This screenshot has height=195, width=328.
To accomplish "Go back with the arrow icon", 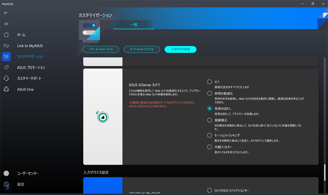I will 6,13.
